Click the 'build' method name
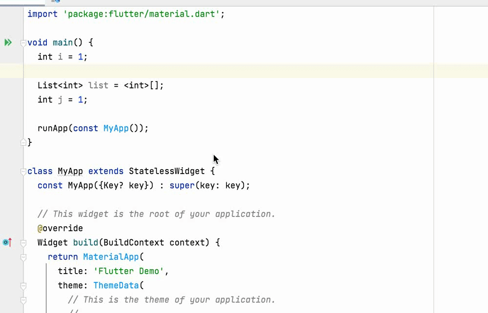 click(85, 243)
